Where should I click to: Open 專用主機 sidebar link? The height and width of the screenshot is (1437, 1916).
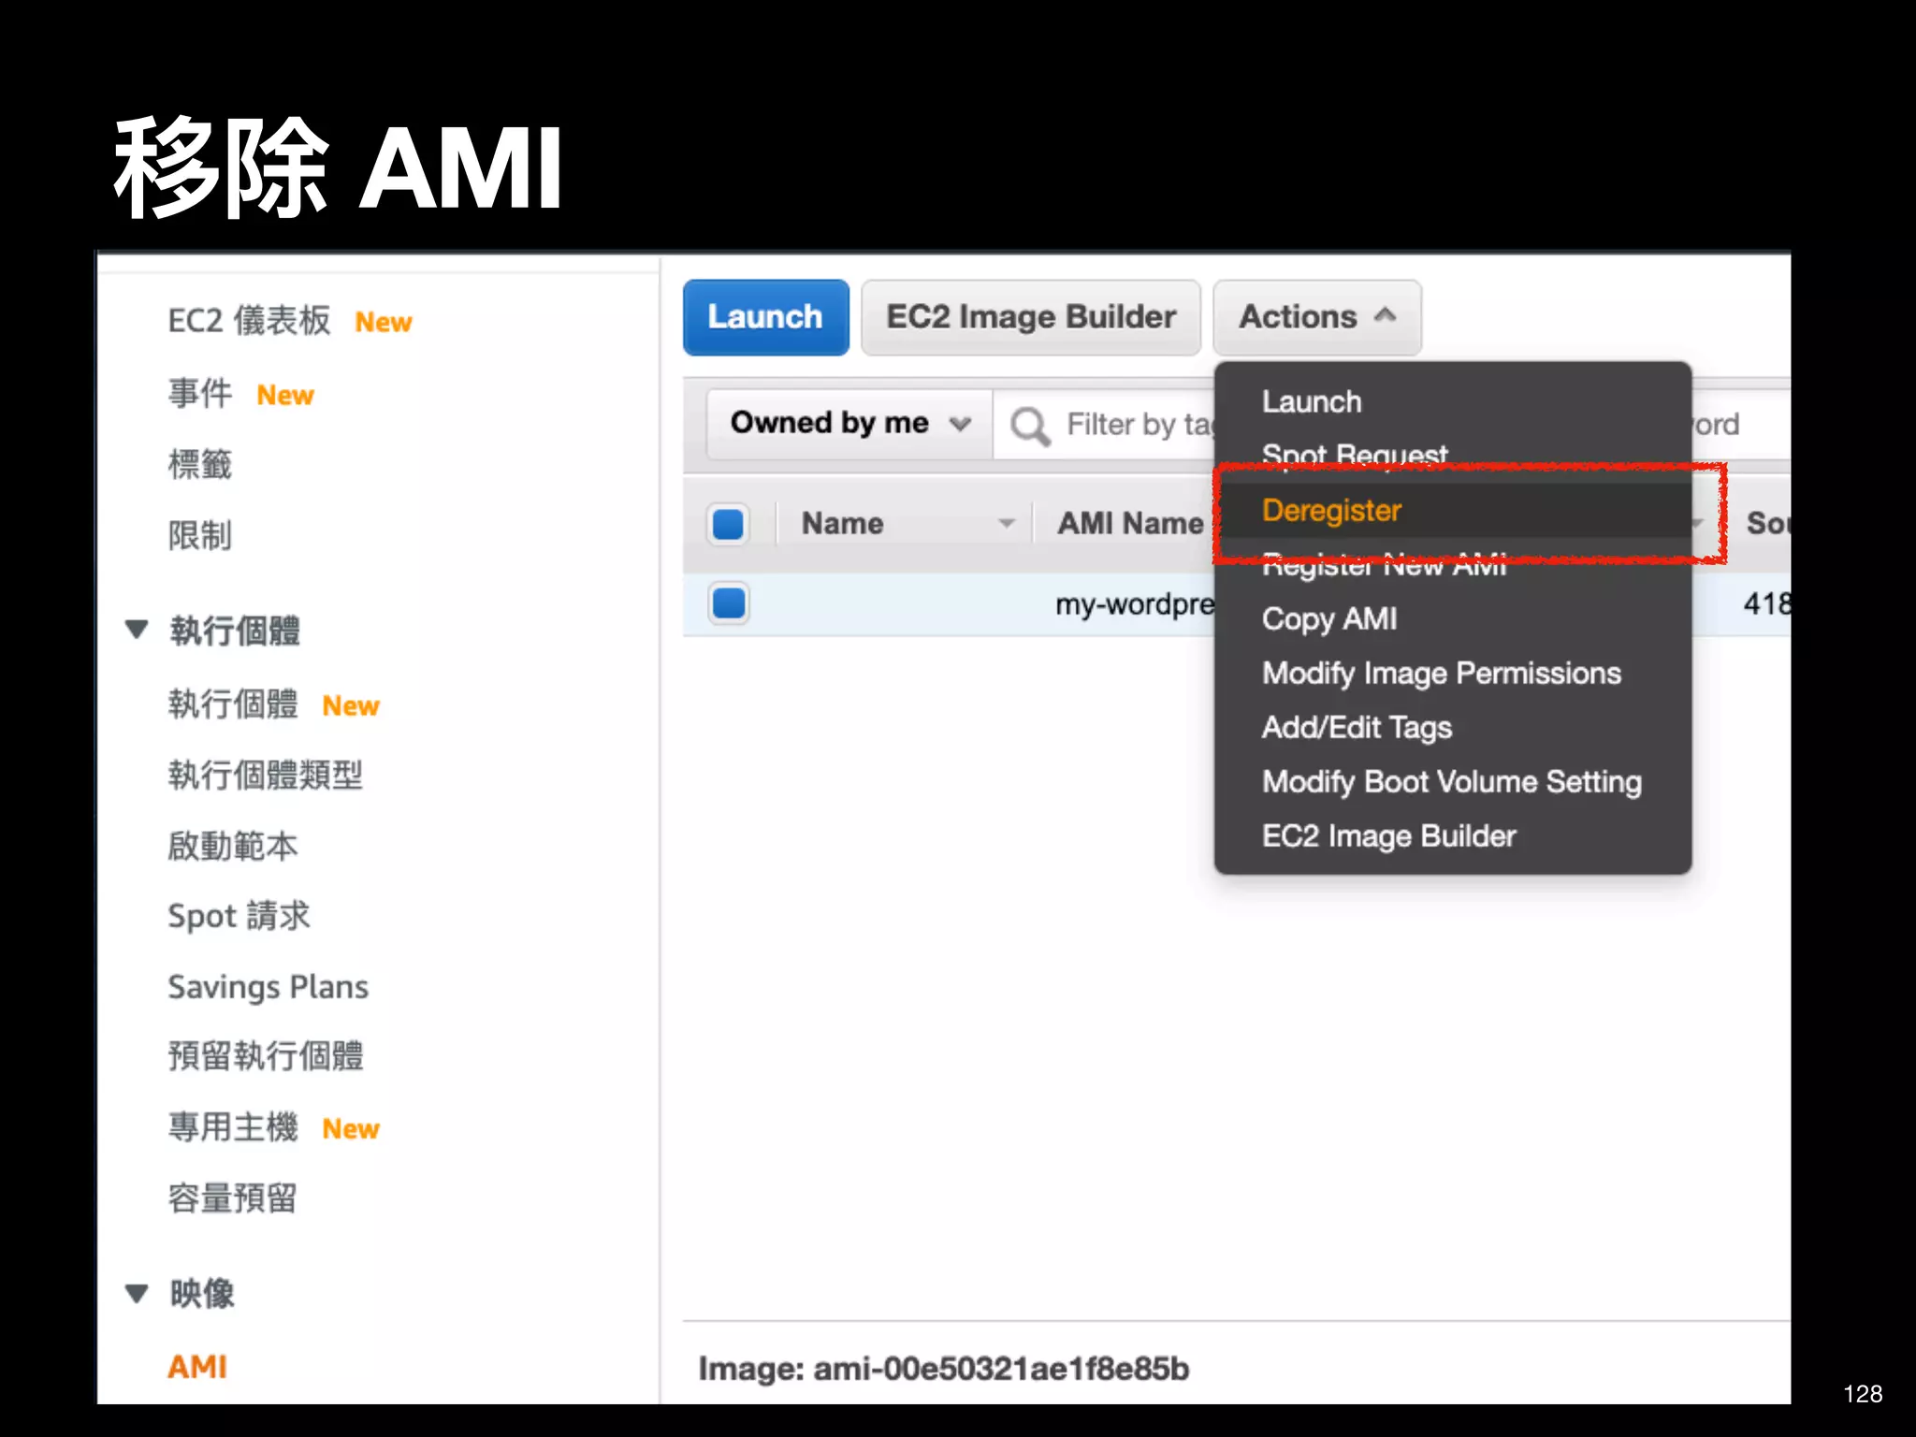pos(233,1127)
